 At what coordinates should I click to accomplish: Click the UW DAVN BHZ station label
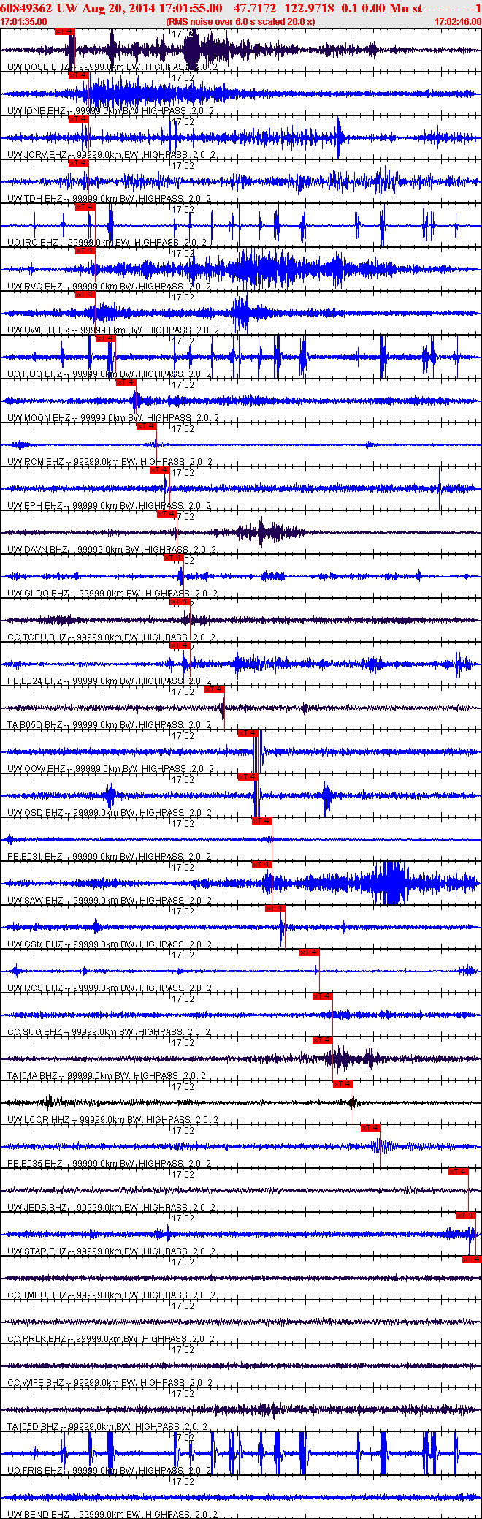pos(37,550)
